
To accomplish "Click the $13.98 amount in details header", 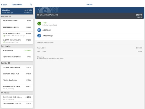I will pyautogui.click(x=139, y=15).
